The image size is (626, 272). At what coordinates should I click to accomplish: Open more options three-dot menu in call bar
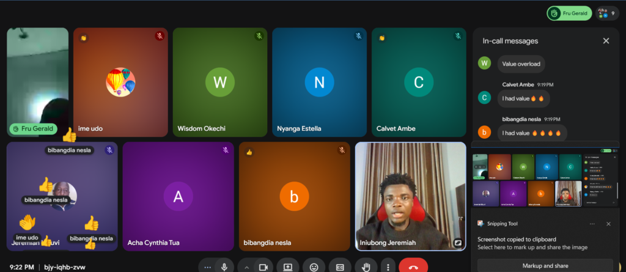[x=388, y=267]
